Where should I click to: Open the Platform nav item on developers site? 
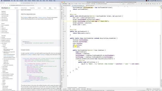(x=16, y=8)
